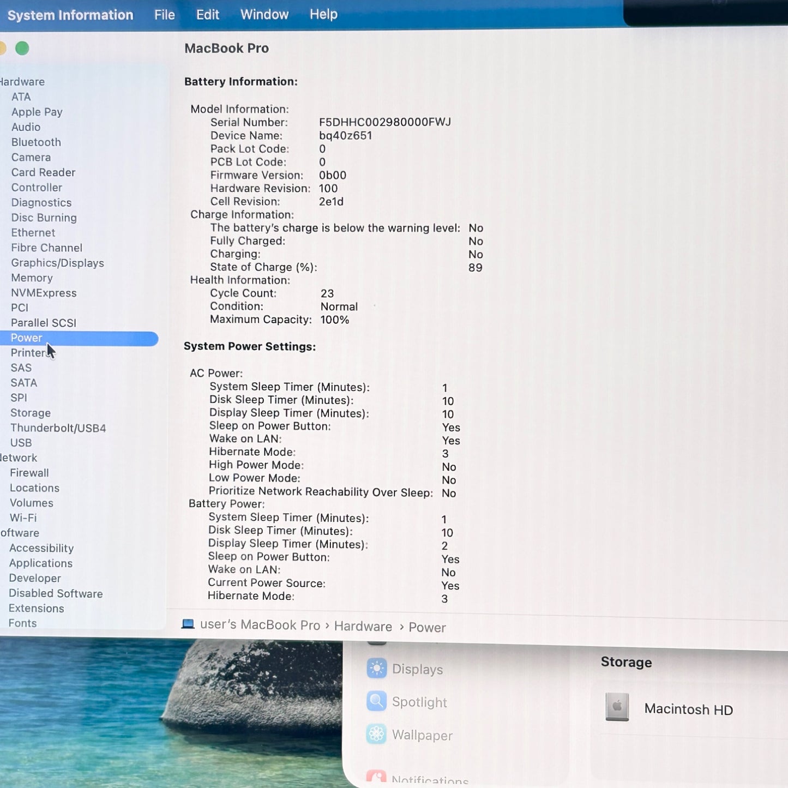788x788 pixels.
Task: Select Fonts under Software
Action: [x=23, y=623]
